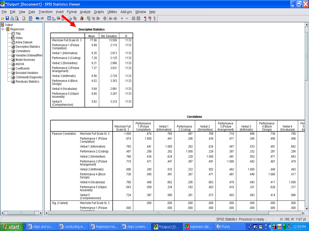
Task: Open the Analyze menu
Action: click(x=85, y=12)
